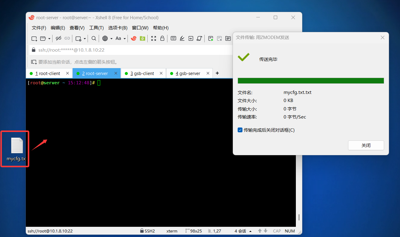Click the 98x25 terminal size indicator
400x237 pixels.
pyautogui.click(x=194, y=231)
